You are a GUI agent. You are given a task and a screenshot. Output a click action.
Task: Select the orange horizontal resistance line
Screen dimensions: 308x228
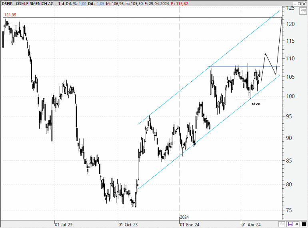(x=142, y=18)
